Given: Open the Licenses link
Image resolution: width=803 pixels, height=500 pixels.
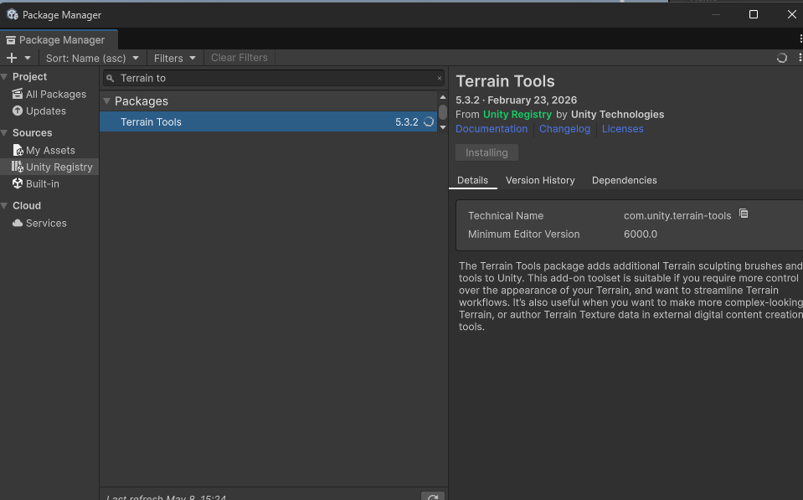Looking at the screenshot, I should click(x=623, y=129).
